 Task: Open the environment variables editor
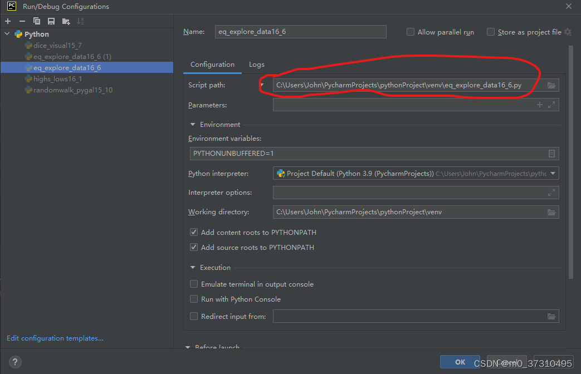point(551,153)
